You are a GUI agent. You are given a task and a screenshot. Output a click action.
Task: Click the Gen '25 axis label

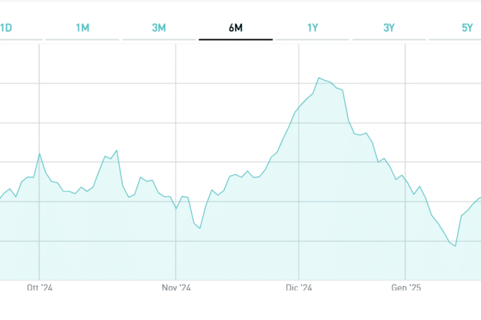point(406,288)
